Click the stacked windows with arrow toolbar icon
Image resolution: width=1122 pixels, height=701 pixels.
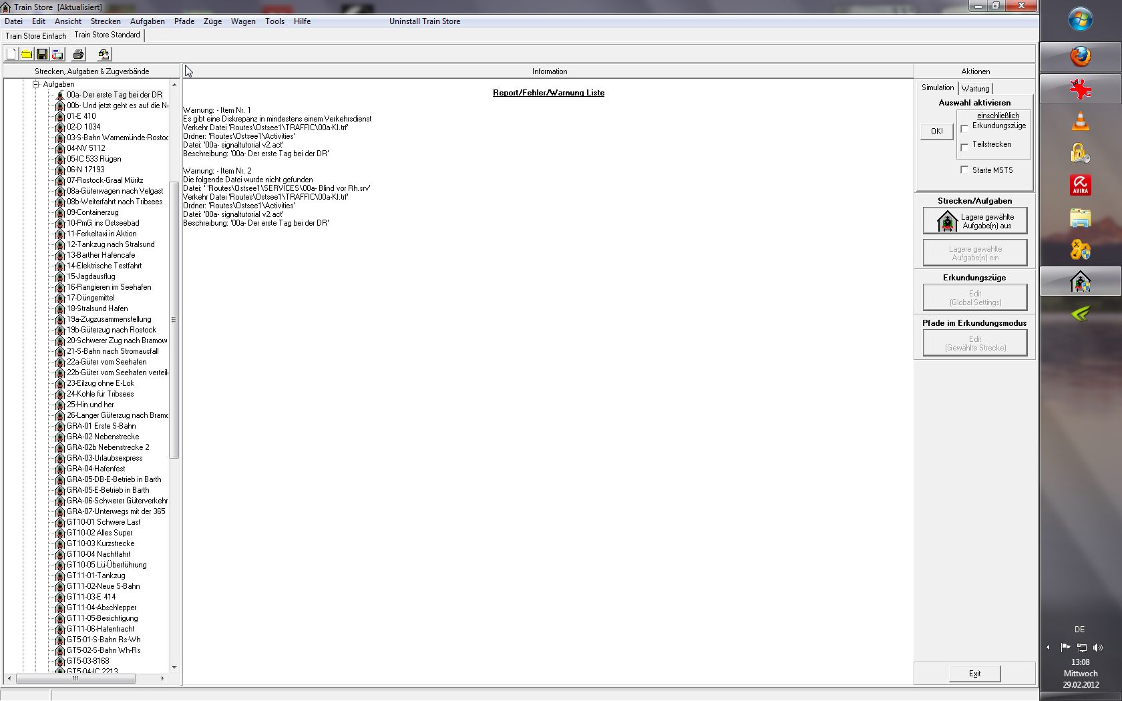point(104,54)
